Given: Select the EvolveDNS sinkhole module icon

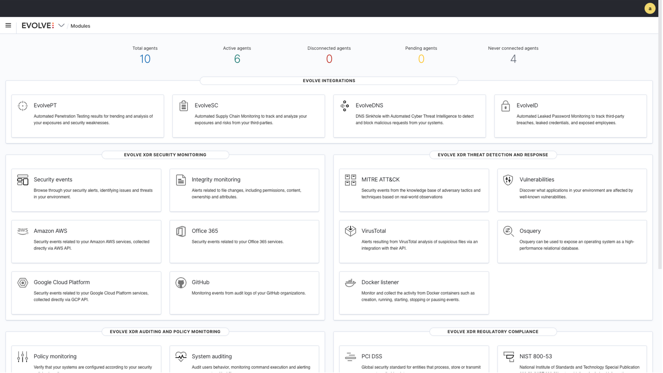Looking at the screenshot, I should pyautogui.click(x=345, y=106).
